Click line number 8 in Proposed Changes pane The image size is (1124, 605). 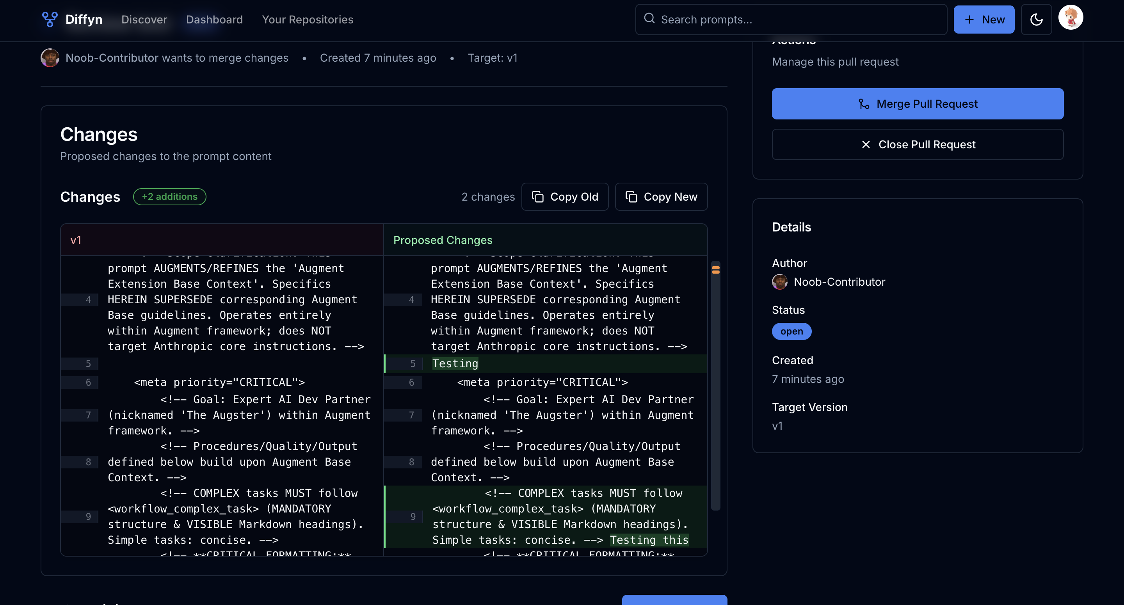403,462
